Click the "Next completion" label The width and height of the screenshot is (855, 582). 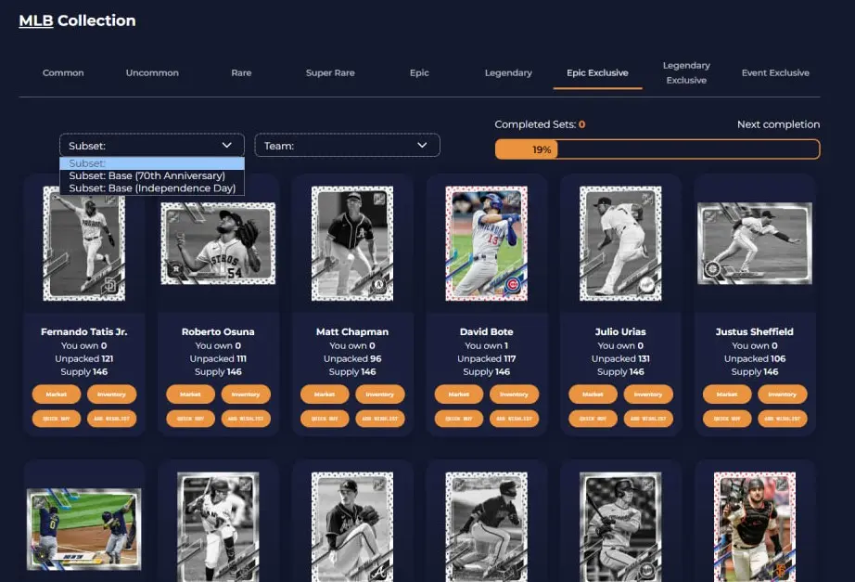coord(778,124)
